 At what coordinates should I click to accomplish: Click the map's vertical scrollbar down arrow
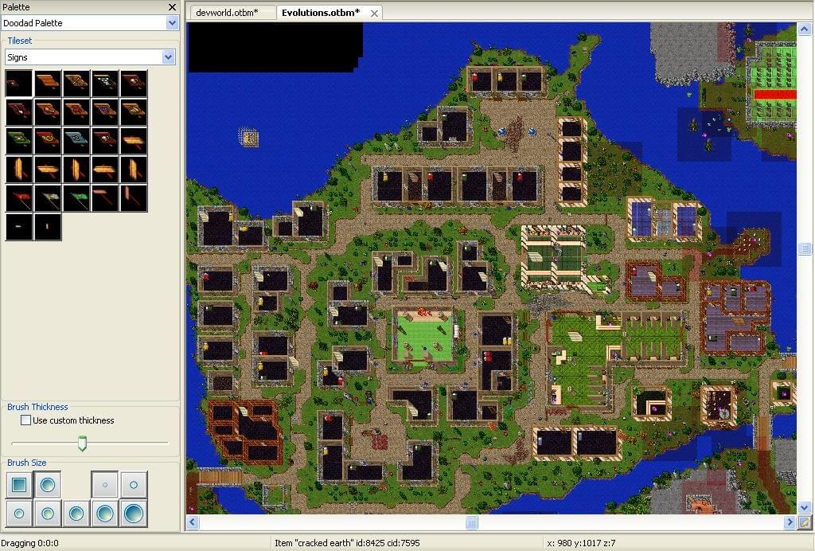tap(804, 507)
